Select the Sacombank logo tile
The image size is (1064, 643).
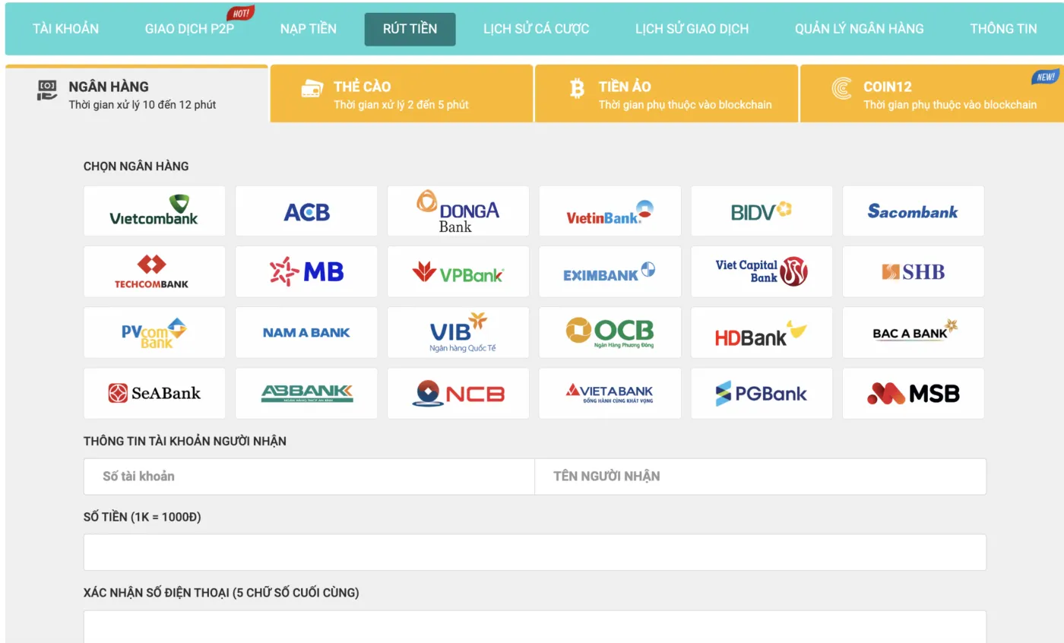coord(913,211)
